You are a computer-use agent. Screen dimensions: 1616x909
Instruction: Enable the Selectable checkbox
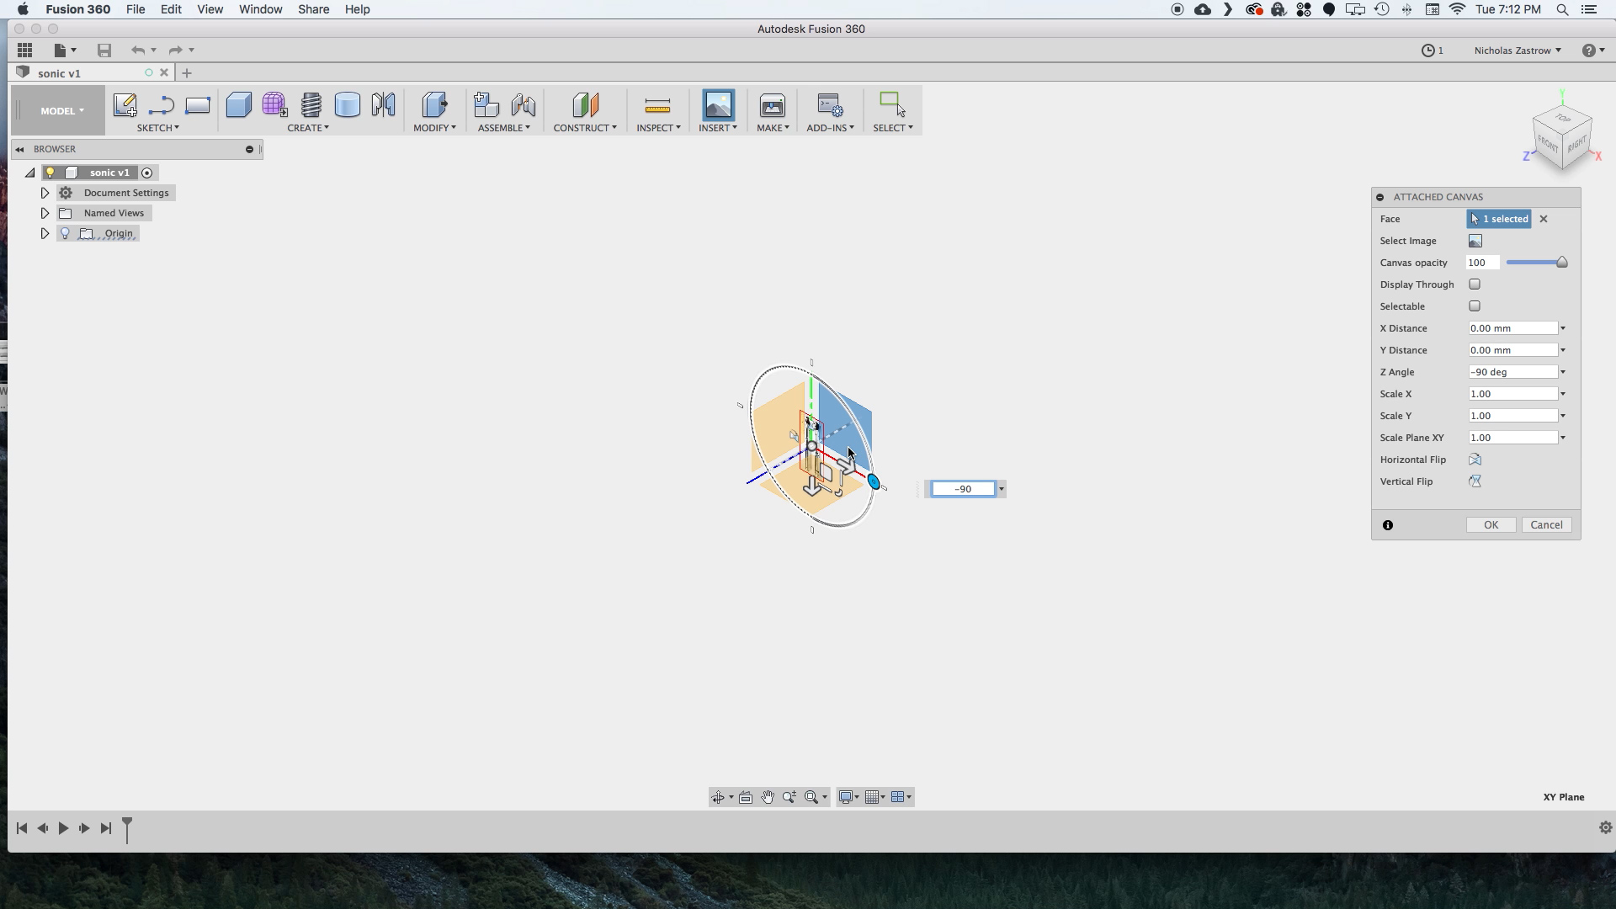[1474, 306]
